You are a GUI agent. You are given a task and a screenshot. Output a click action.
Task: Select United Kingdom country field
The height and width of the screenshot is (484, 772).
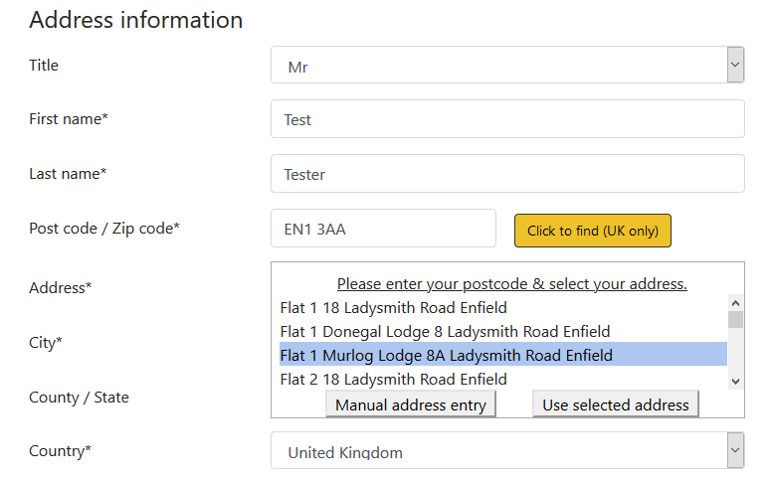(507, 450)
